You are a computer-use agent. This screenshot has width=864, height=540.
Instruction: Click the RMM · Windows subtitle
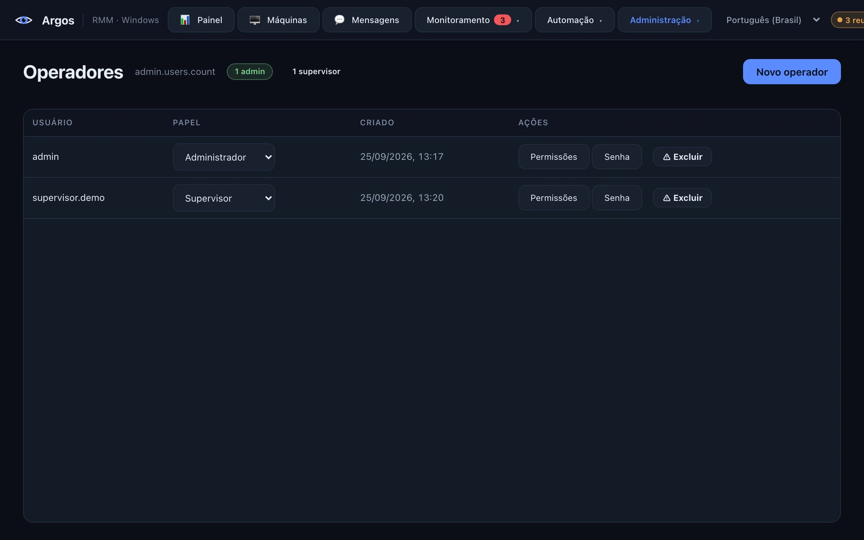click(126, 20)
